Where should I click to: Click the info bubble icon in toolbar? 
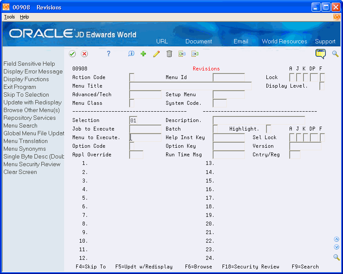[x=131, y=54]
